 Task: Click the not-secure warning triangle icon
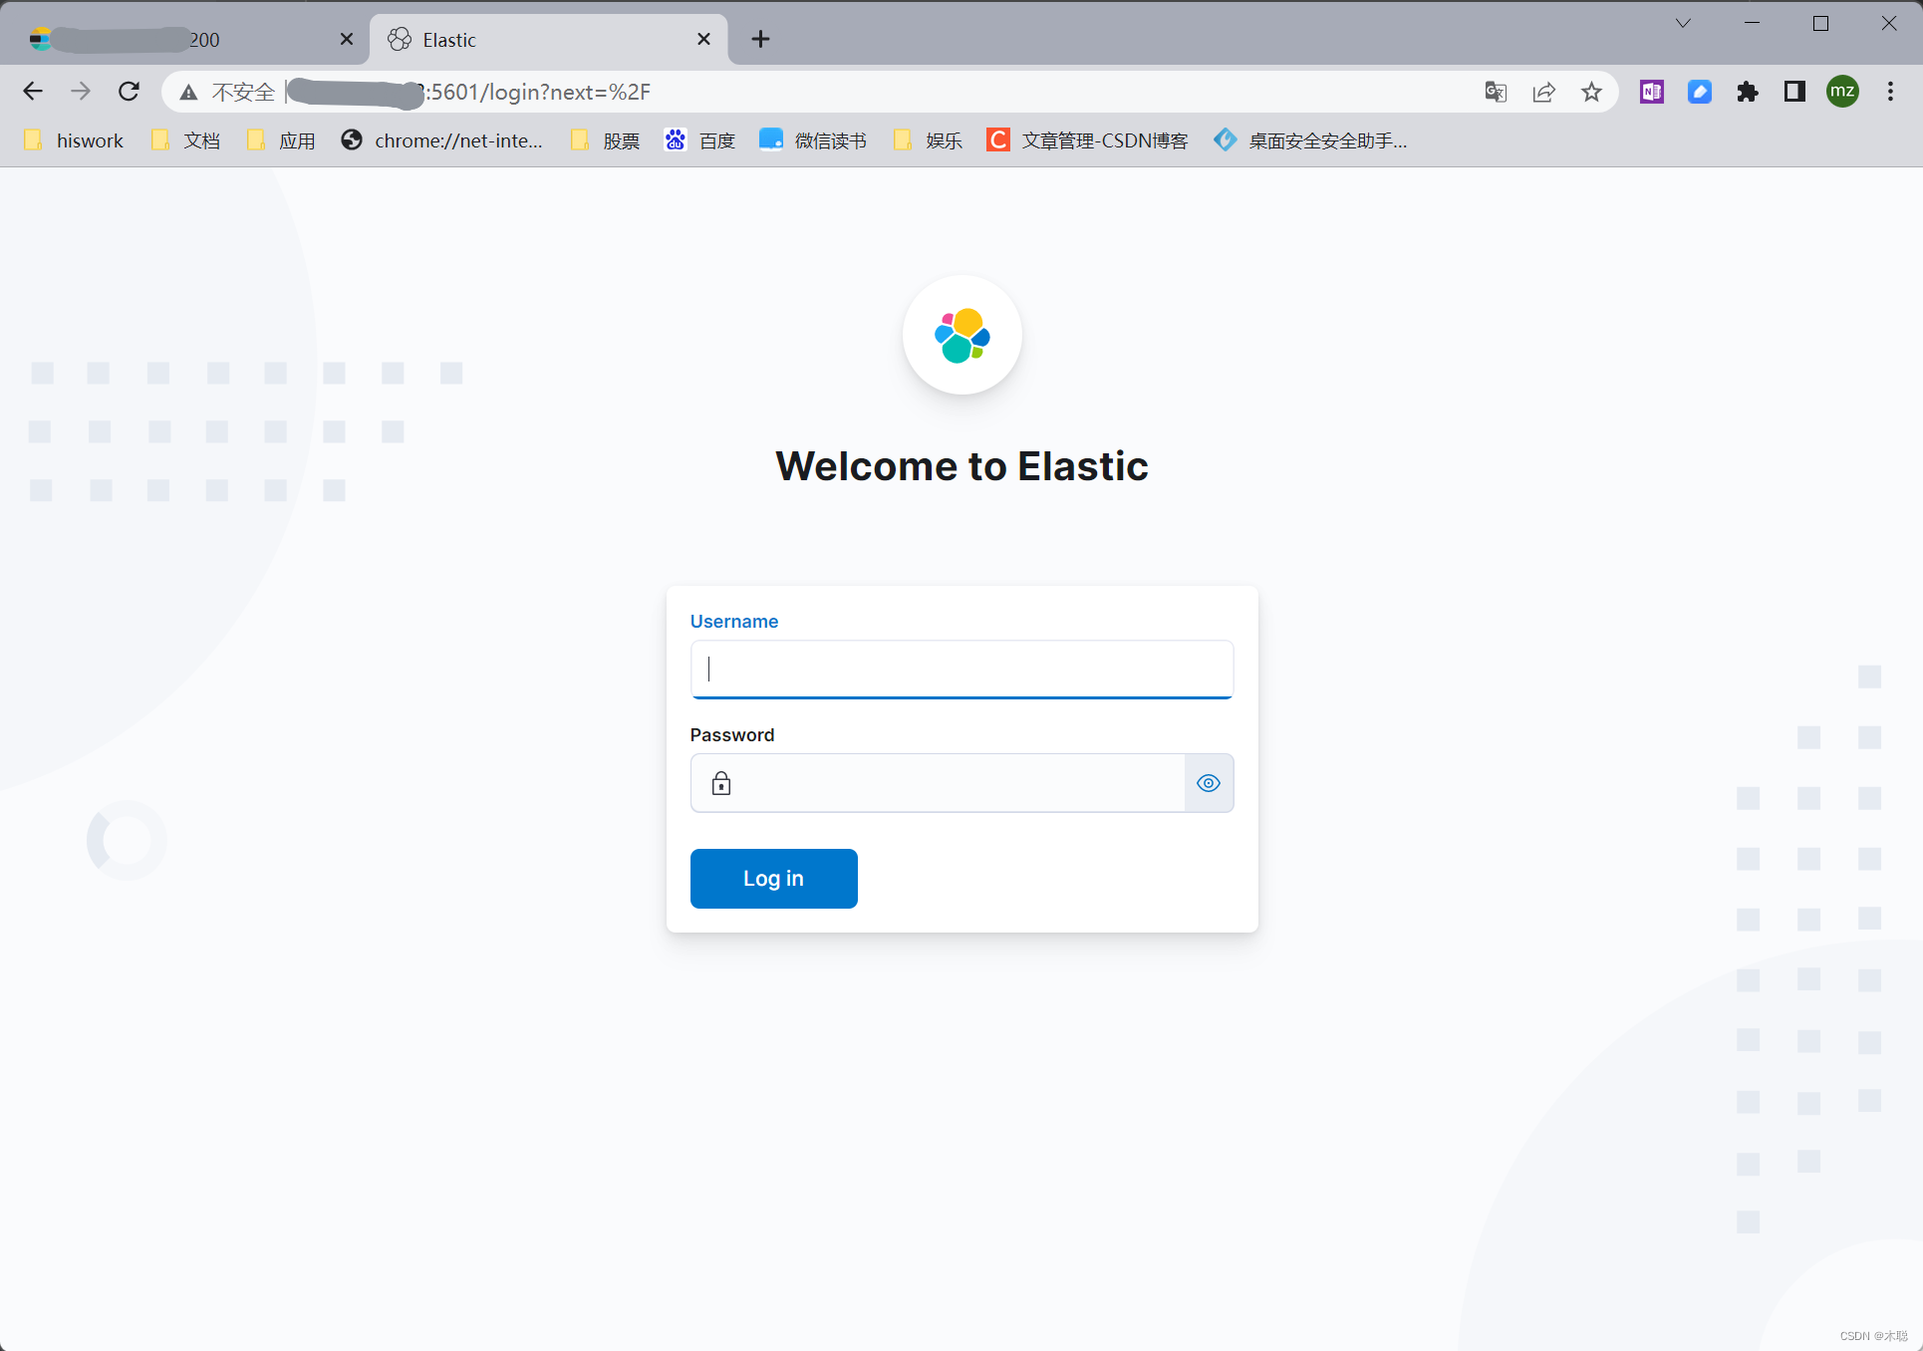tap(188, 93)
